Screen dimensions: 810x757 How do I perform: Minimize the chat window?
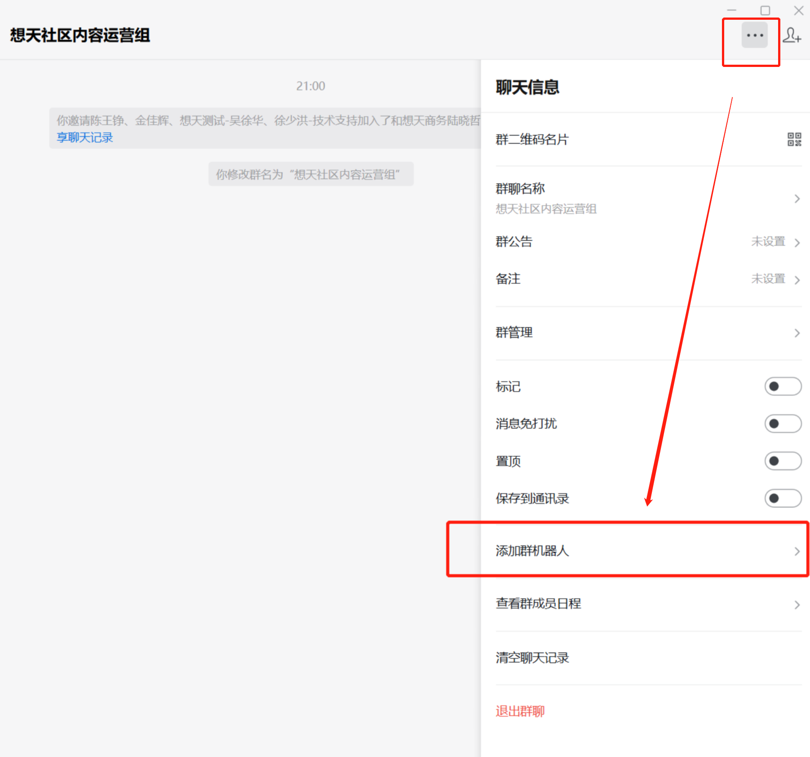point(732,10)
